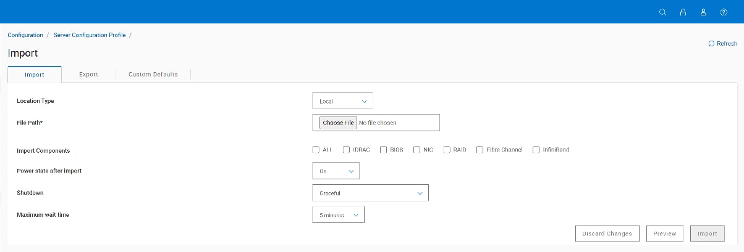This screenshot has height=252, width=744.
Task: Check the Fibre Channel option
Action: click(x=480, y=150)
